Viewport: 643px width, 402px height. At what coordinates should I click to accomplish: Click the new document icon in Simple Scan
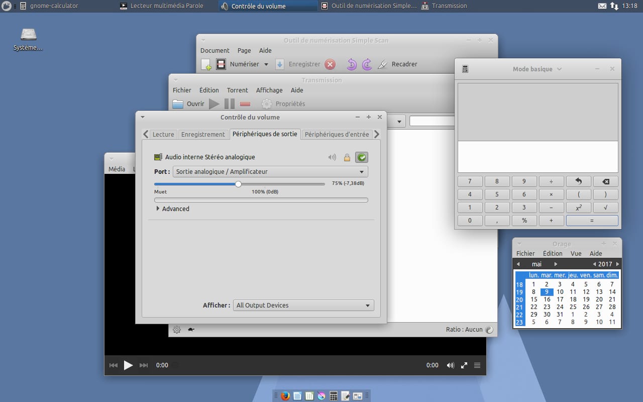coord(206,64)
